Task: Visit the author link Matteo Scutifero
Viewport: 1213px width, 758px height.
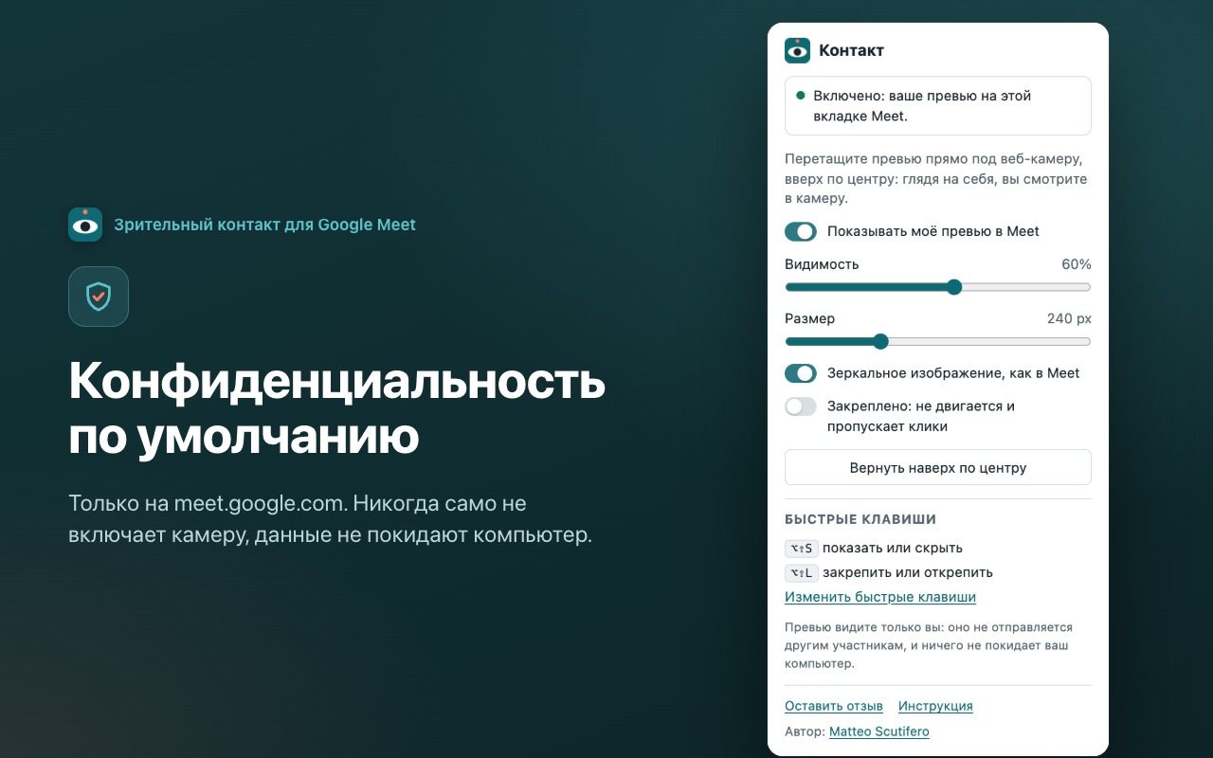Action: tap(879, 731)
